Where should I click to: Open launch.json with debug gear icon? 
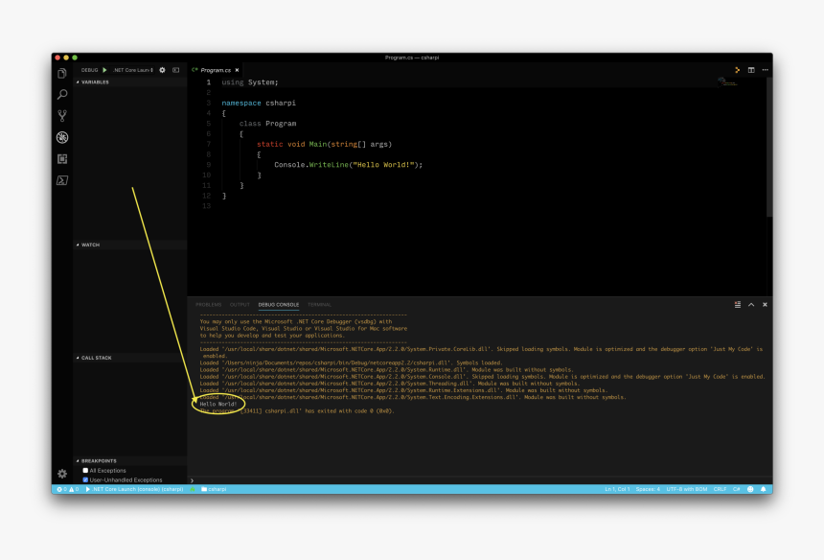(162, 70)
